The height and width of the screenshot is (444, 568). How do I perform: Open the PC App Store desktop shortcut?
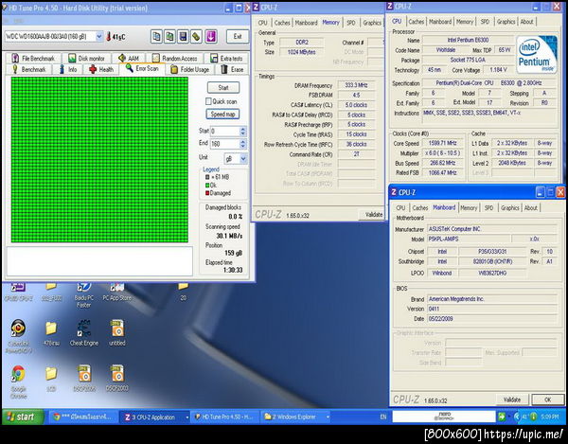pyautogui.click(x=117, y=292)
